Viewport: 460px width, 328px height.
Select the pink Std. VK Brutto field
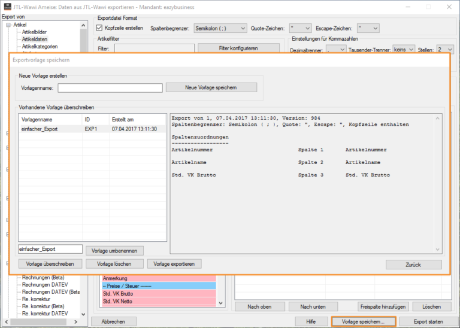[x=158, y=294]
